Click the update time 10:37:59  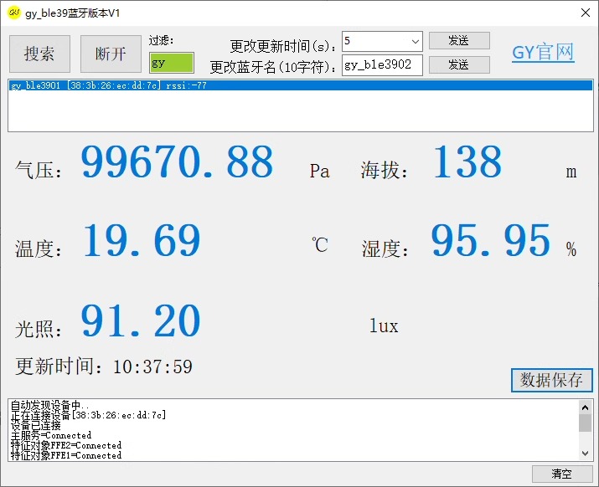click(152, 367)
